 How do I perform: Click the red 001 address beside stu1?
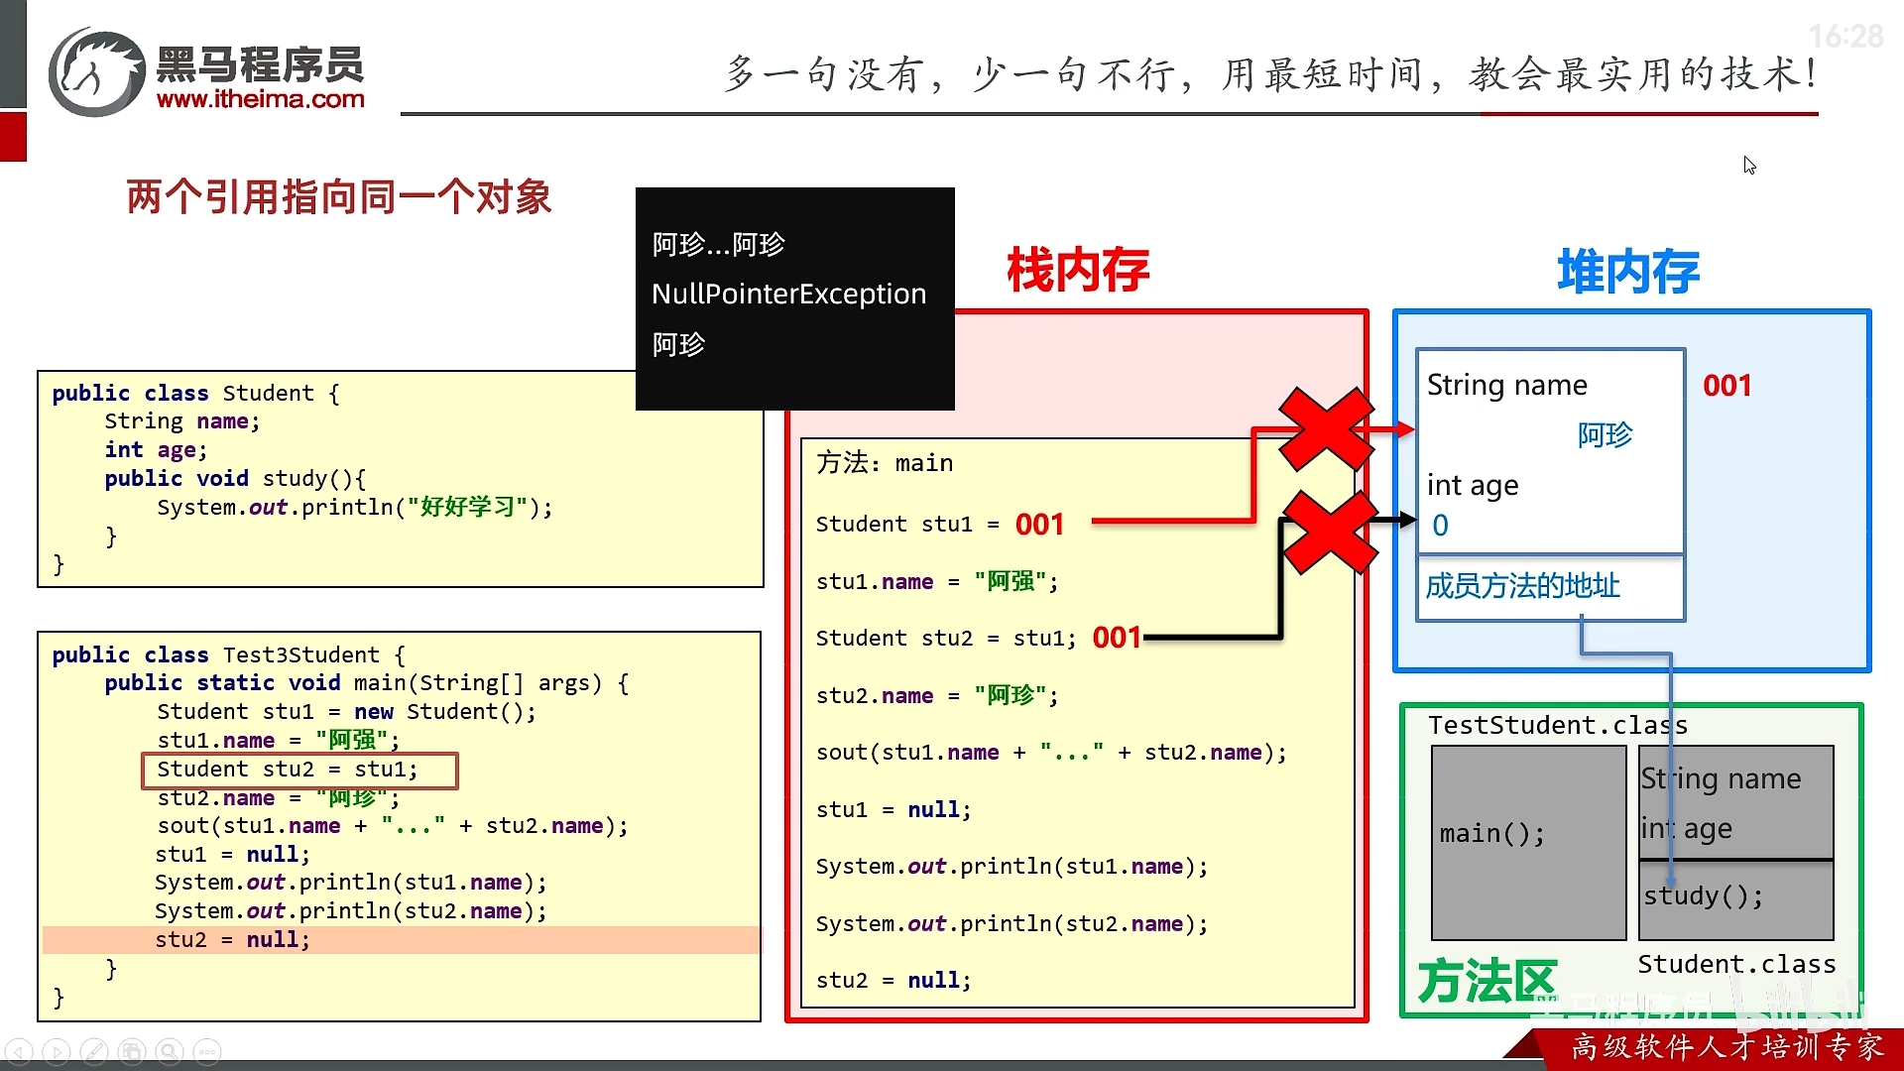tap(1039, 524)
